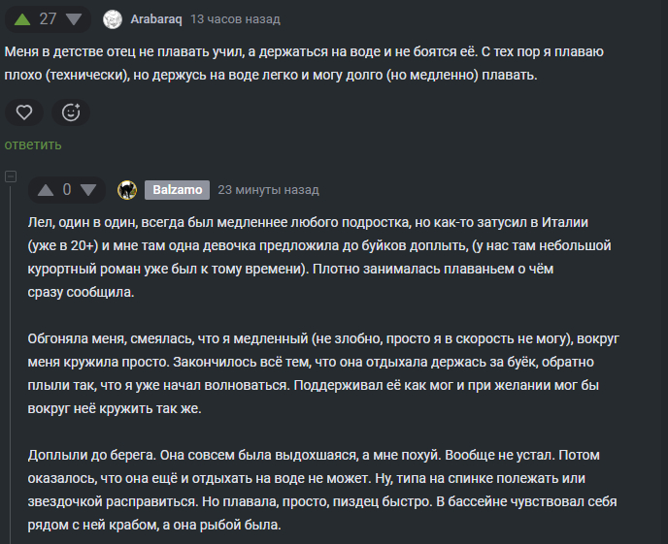Open the "13 часов назад" timestamp link

coord(236,19)
